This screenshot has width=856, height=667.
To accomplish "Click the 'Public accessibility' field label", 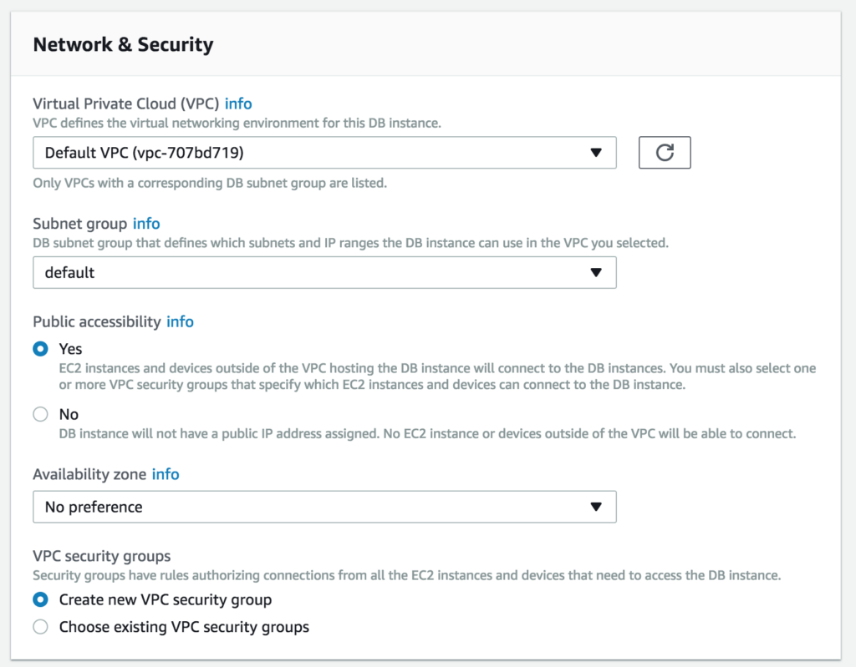I will click(x=96, y=321).
